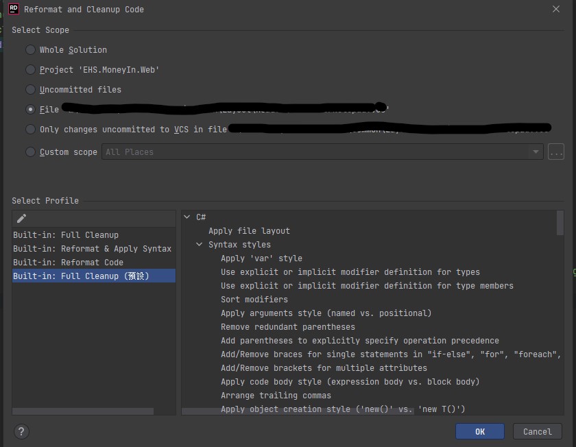Choose Only changes uncommitted to VCS option
This screenshot has width=576, height=447.
pyautogui.click(x=30, y=130)
